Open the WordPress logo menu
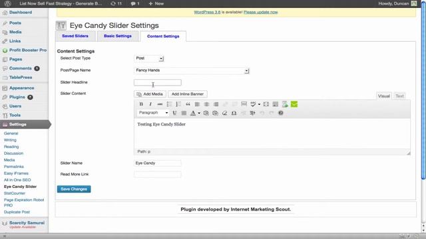The height and width of the screenshot is (239, 426). tap(7, 3)
